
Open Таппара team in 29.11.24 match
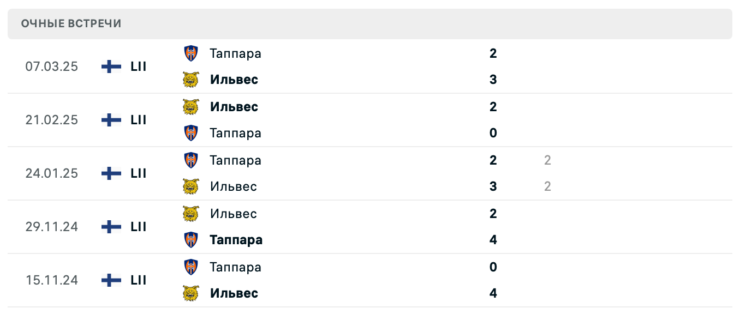click(x=236, y=240)
